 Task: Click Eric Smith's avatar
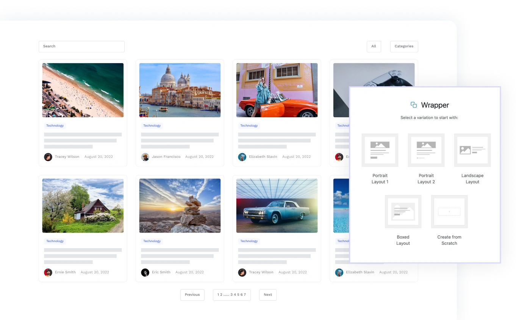[x=145, y=272]
